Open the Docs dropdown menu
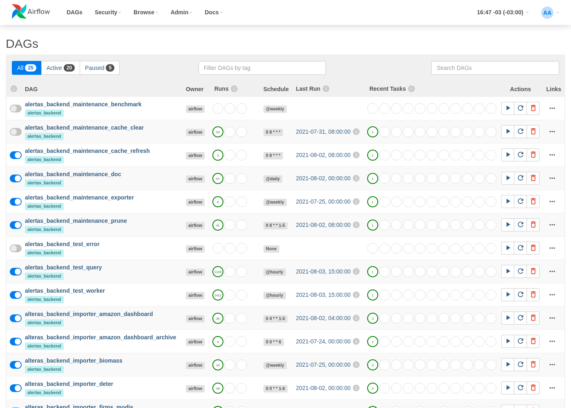The height and width of the screenshot is (408, 571). (213, 12)
